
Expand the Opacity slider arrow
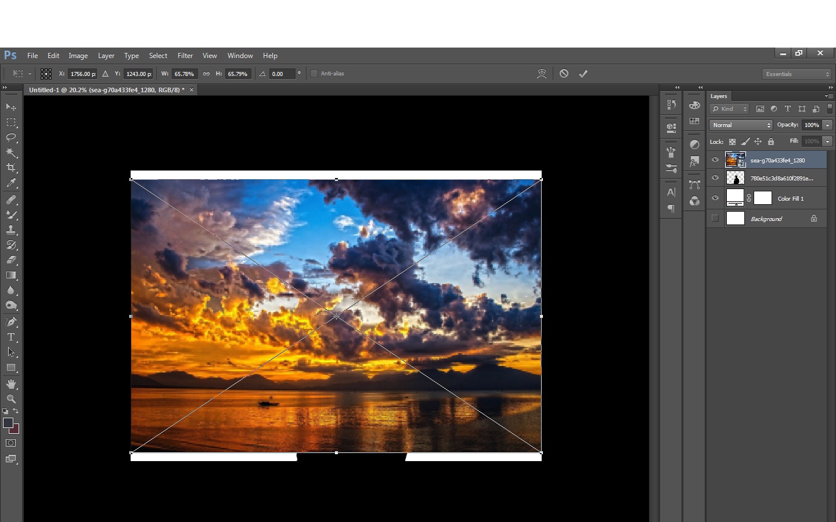pos(828,125)
